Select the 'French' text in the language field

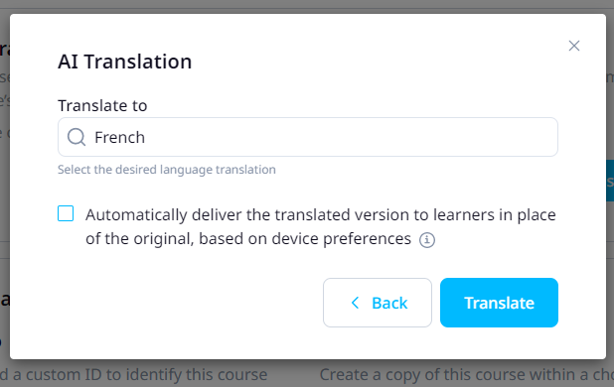(x=120, y=138)
